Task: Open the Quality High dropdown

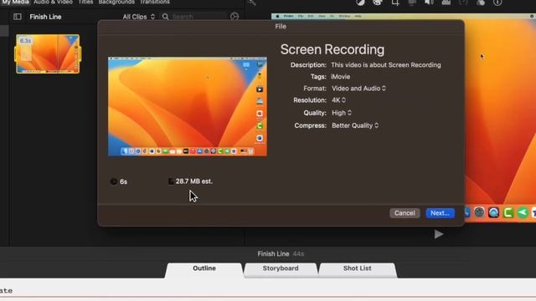Action: 342,113
